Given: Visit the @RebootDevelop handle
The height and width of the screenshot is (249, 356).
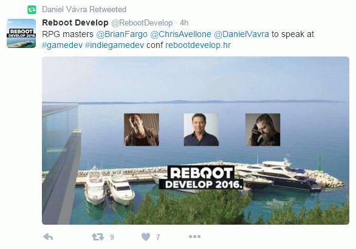Looking at the screenshot, I should pos(142,22).
